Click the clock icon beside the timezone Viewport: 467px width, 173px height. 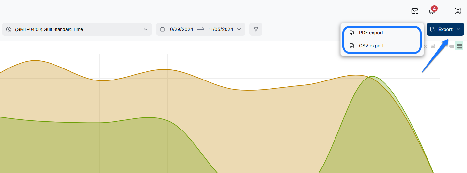tap(9, 29)
